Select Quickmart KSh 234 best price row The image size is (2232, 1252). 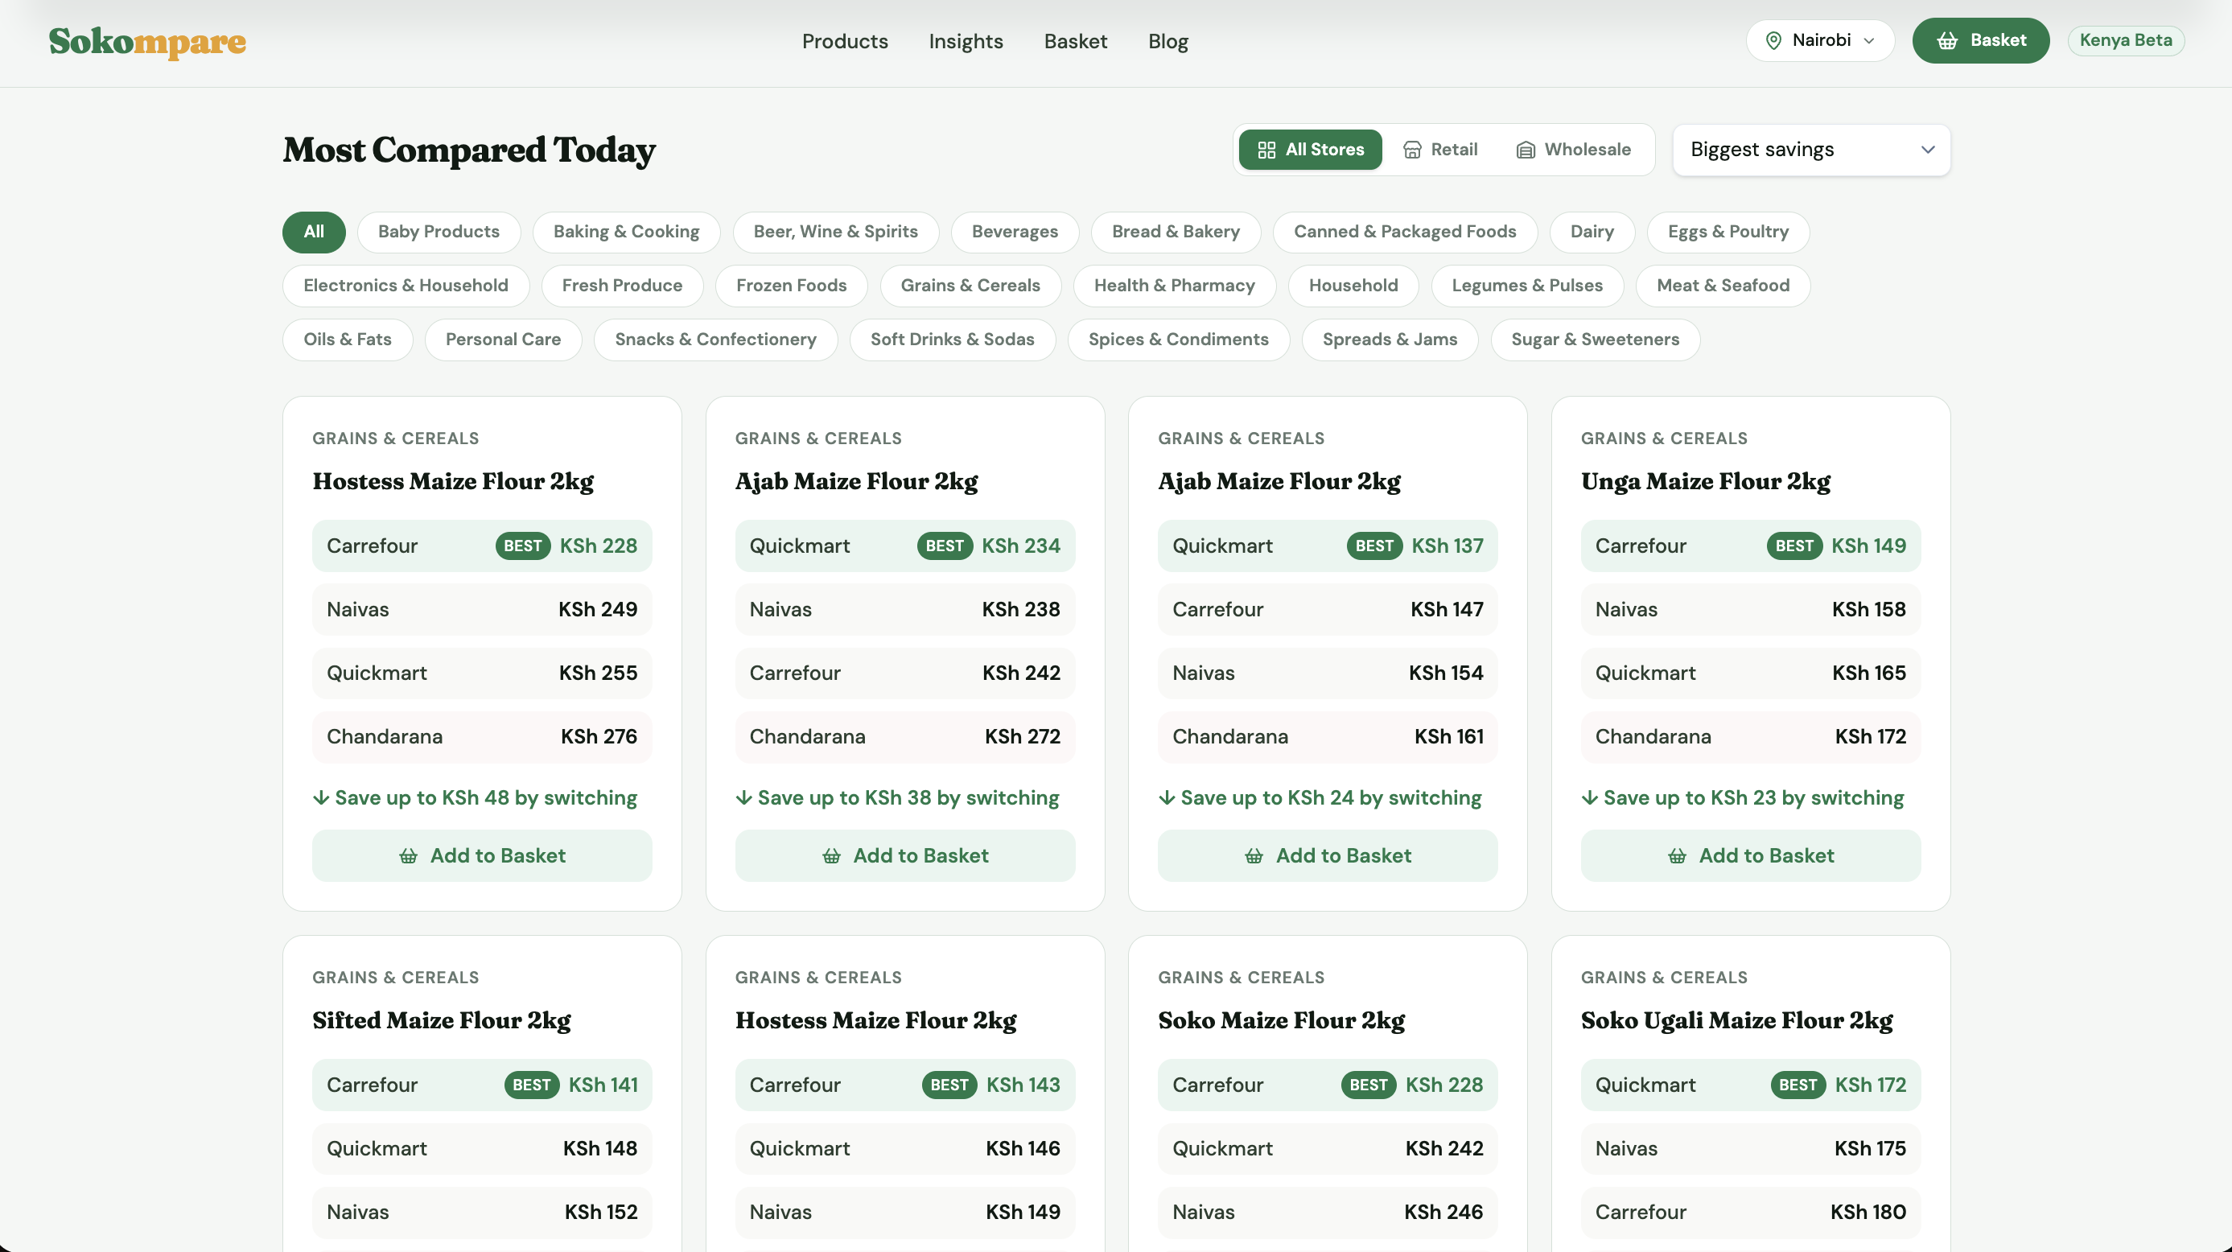pyautogui.click(x=904, y=546)
